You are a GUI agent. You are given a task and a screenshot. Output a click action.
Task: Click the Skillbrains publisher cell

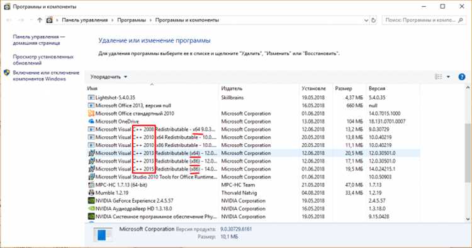coord(232,97)
